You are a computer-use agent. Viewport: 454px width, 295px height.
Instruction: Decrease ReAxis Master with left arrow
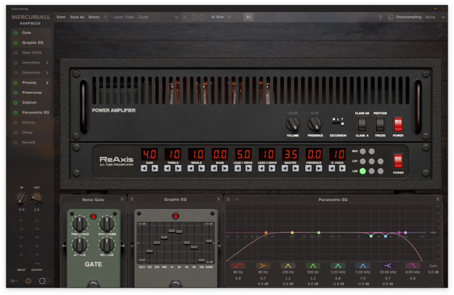pos(285,168)
